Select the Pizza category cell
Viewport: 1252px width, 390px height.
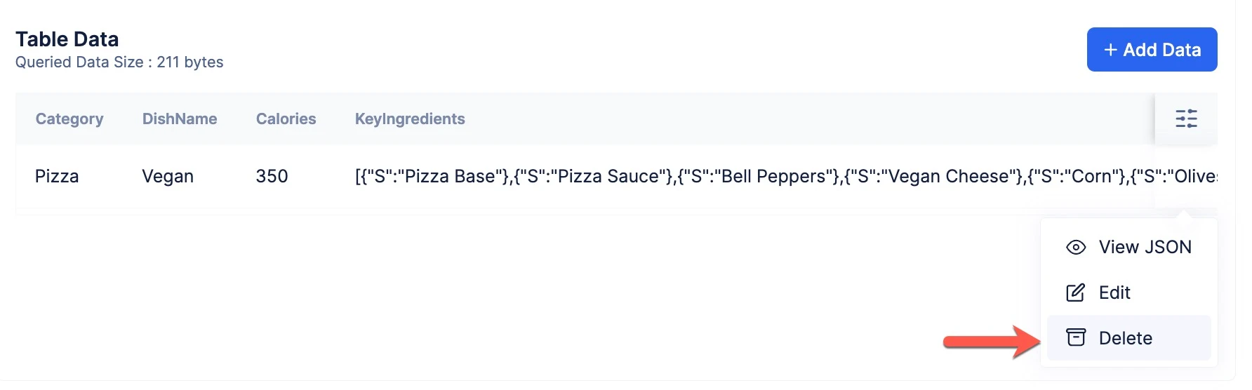click(57, 176)
